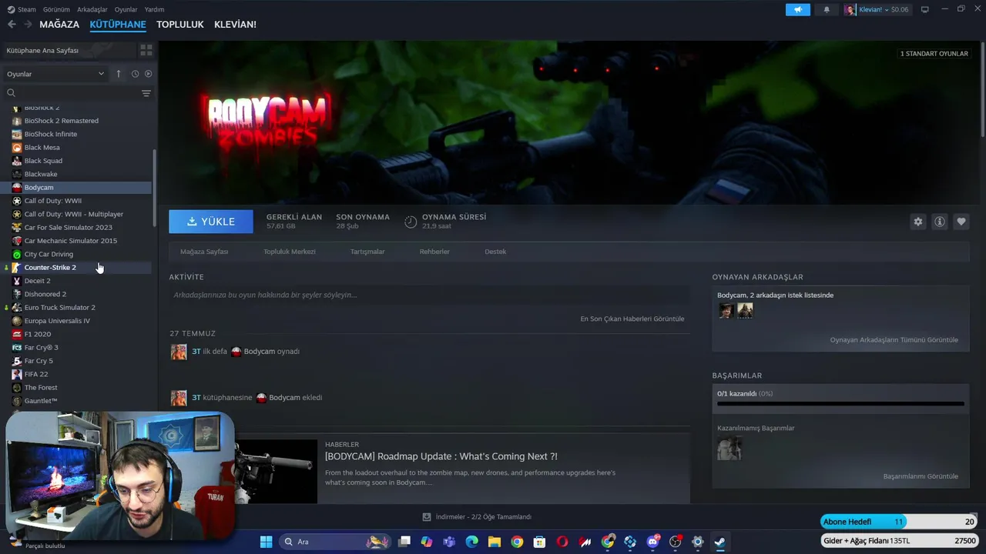Screen dimensions: 986x554
Task: Go forward using the right navigation arrow
Action: [x=28, y=25]
